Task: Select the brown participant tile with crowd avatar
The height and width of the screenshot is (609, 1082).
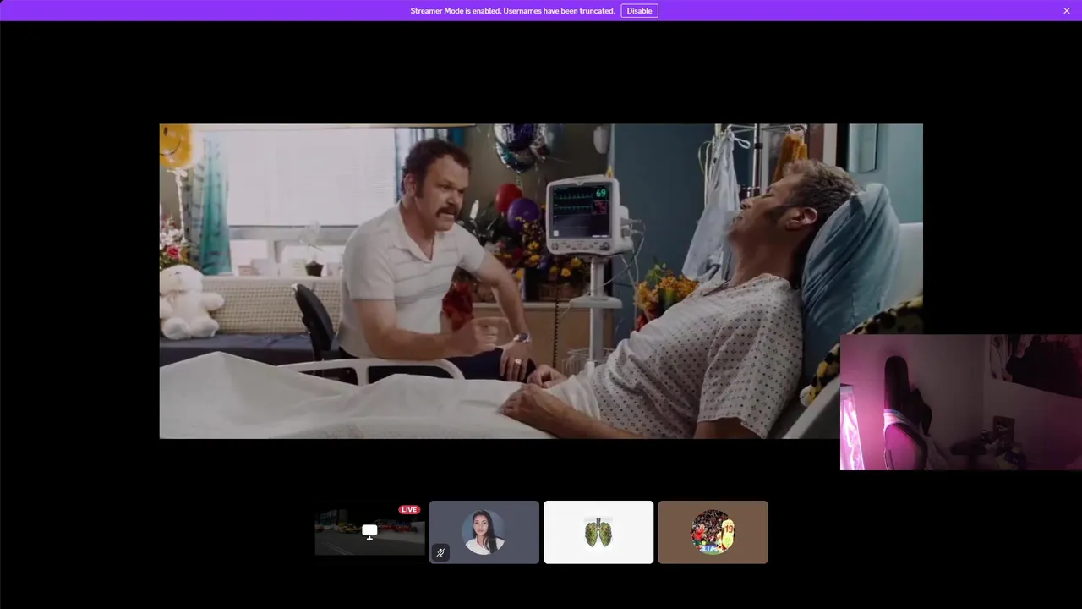Action: (713, 532)
